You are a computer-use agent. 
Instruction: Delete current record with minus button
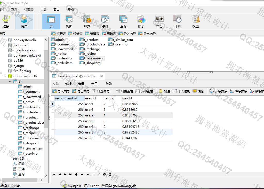[x=82, y=174]
